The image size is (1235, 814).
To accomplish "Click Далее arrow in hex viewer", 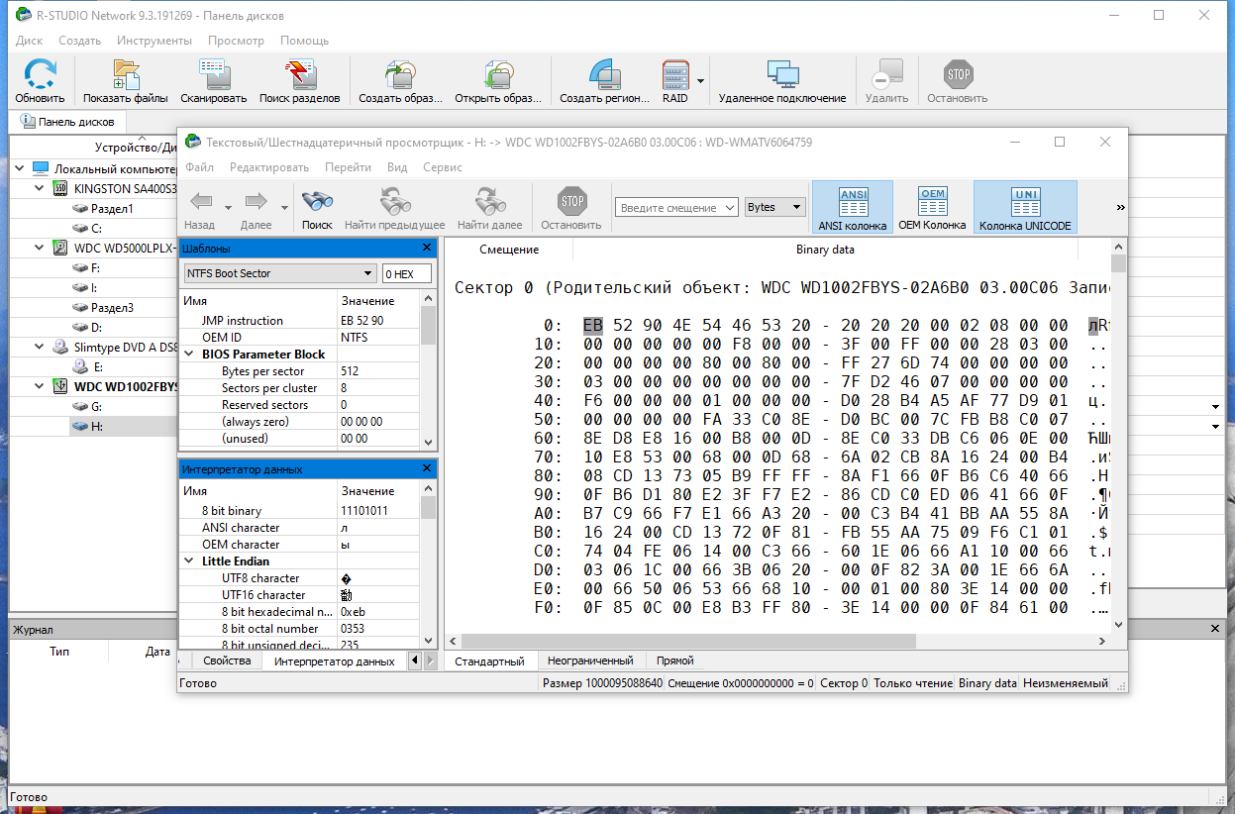I will coord(256,202).
